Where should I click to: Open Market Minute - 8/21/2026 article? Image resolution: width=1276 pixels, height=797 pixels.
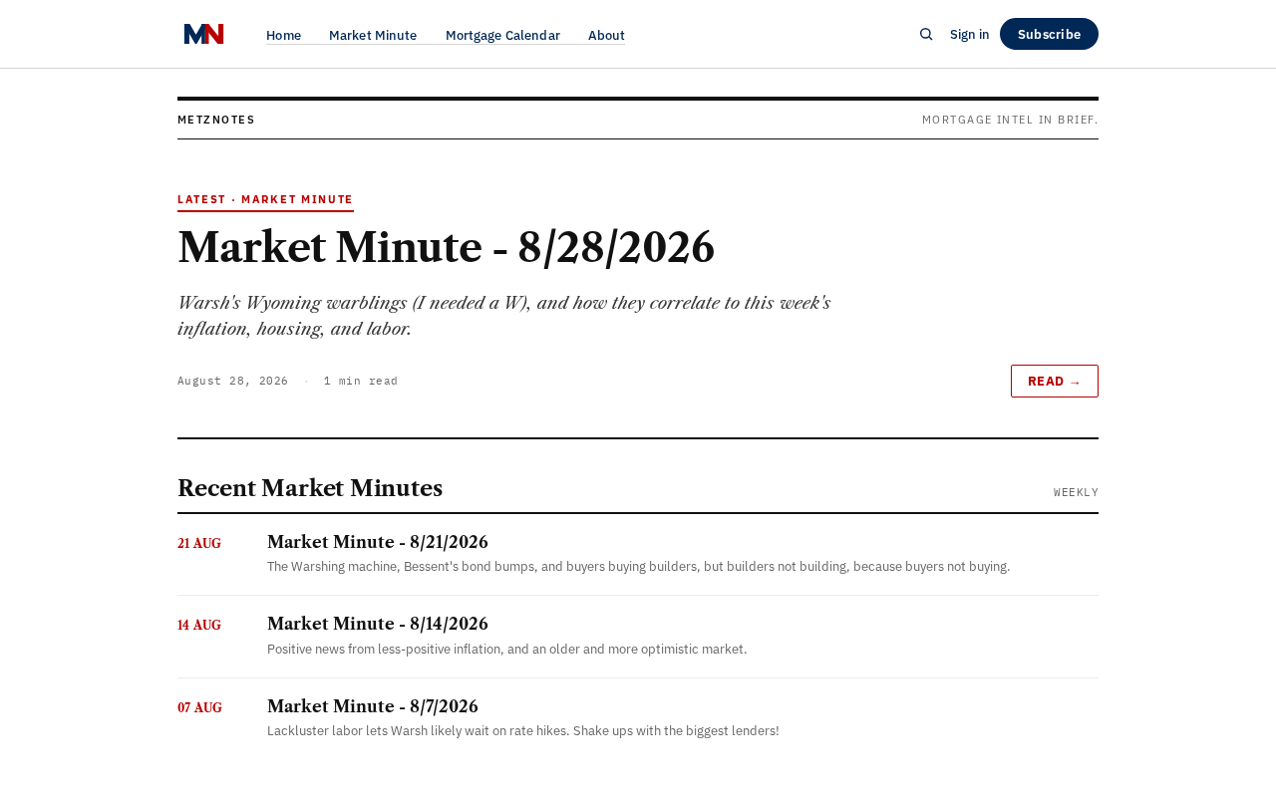(378, 542)
